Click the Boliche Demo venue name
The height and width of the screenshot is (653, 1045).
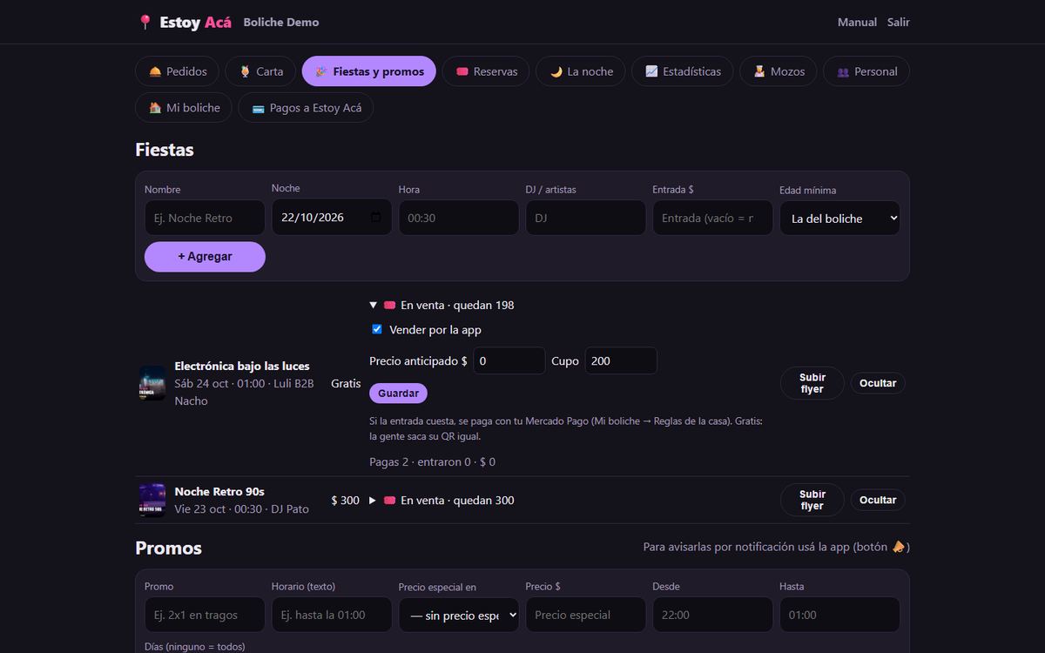tap(281, 22)
